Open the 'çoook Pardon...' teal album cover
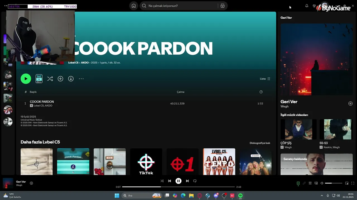357x200 pixels. (x=73, y=162)
